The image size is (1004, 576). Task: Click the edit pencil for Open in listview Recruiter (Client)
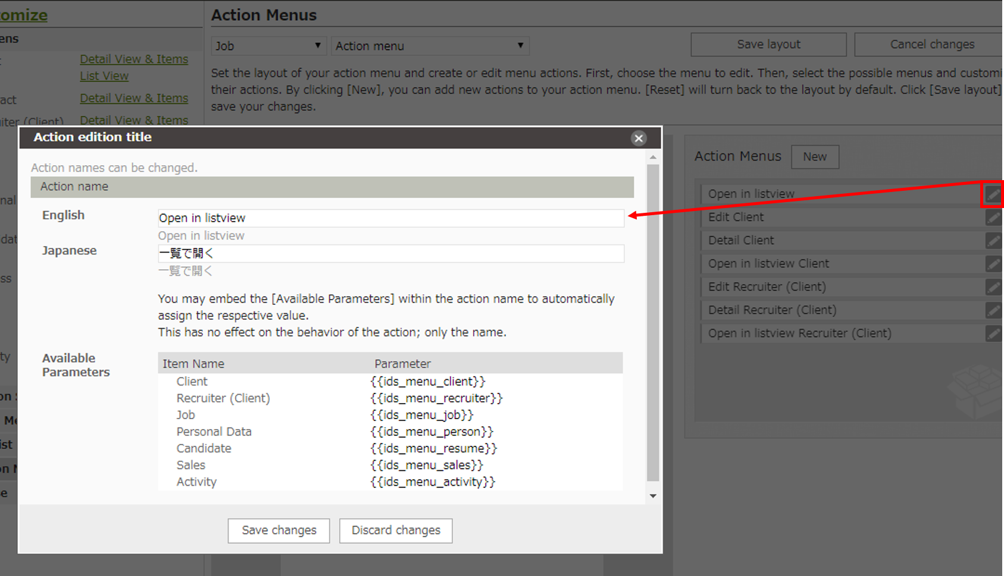(x=993, y=333)
